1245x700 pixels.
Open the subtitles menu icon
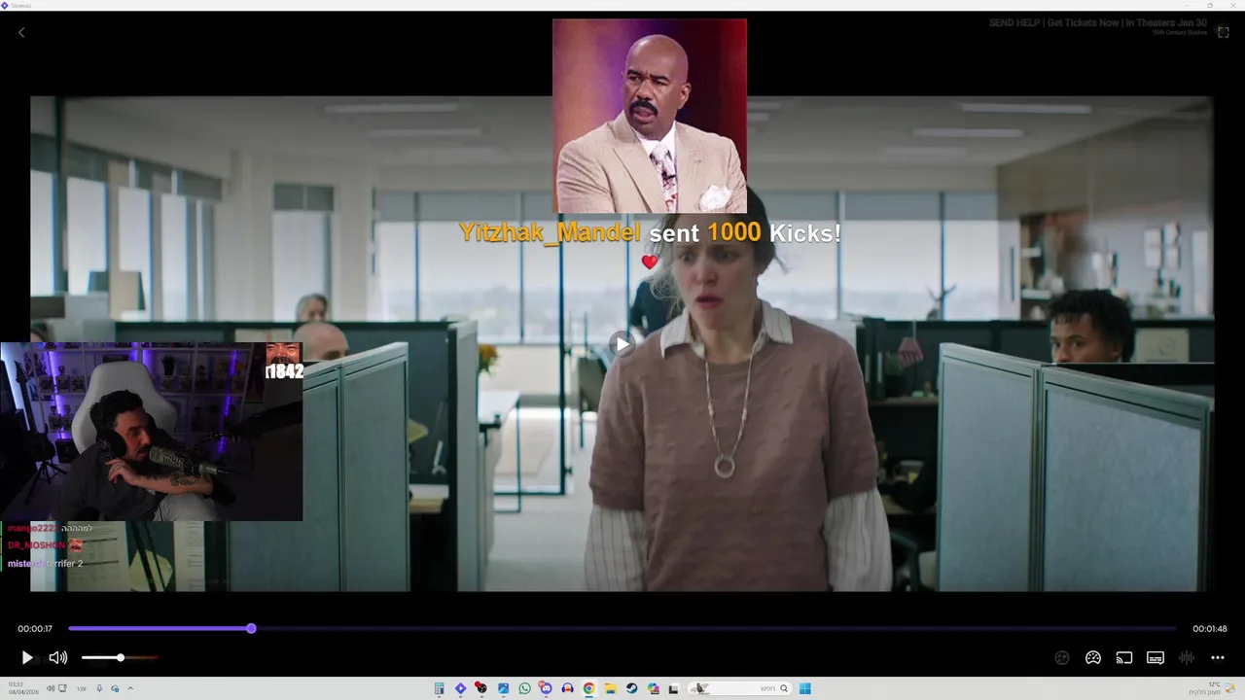coord(1156,658)
